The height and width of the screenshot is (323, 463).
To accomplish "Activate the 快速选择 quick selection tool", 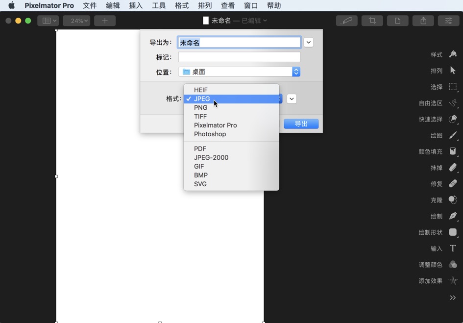I will point(453,119).
